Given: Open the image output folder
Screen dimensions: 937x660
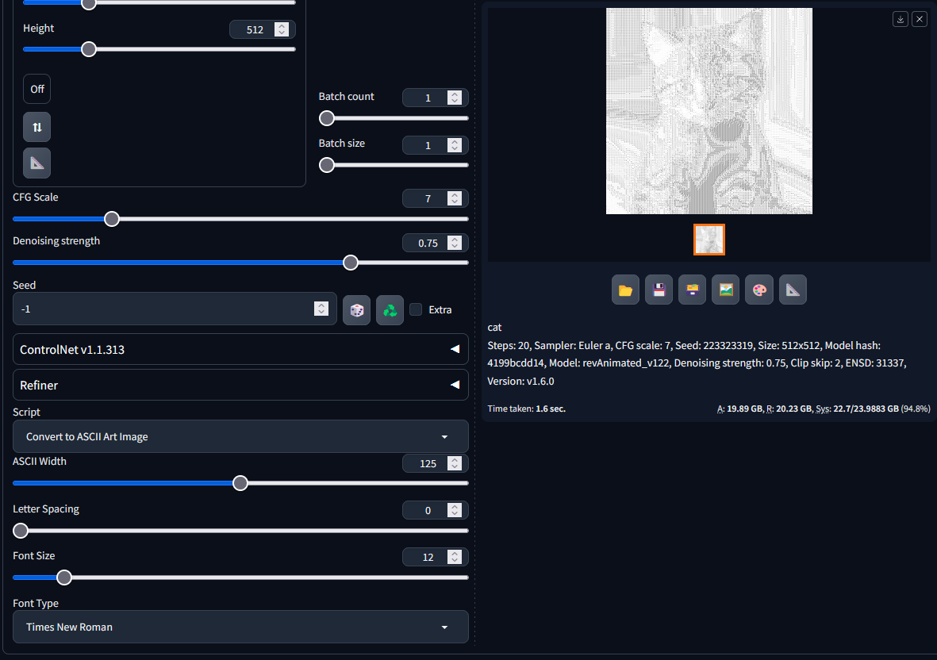Looking at the screenshot, I should (x=625, y=290).
